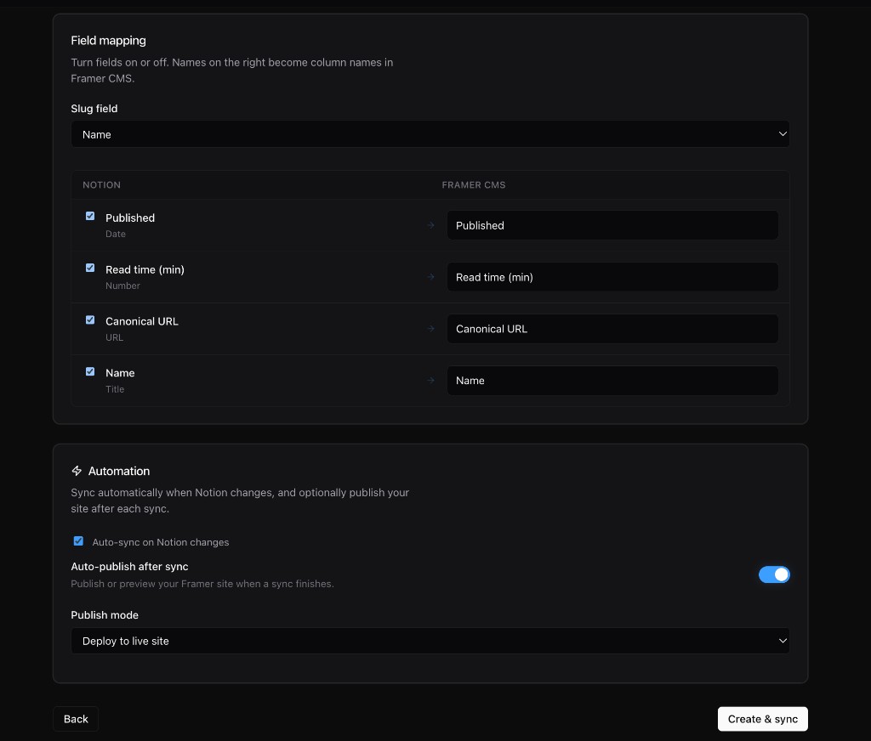Disable Auto-sync on Notion changes checkbox
The height and width of the screenshot is (741, 871).
tap(78, 541)
